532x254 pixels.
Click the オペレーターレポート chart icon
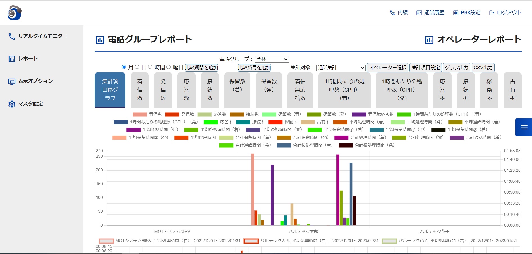point(429,40)
